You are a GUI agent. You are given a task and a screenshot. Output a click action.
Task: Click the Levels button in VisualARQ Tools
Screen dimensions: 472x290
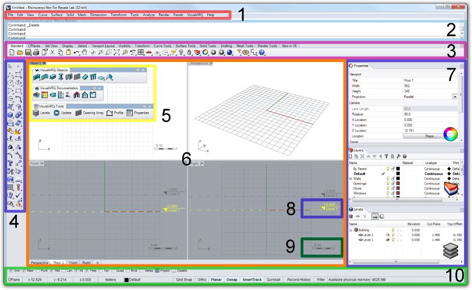click(x=42, y=112)
